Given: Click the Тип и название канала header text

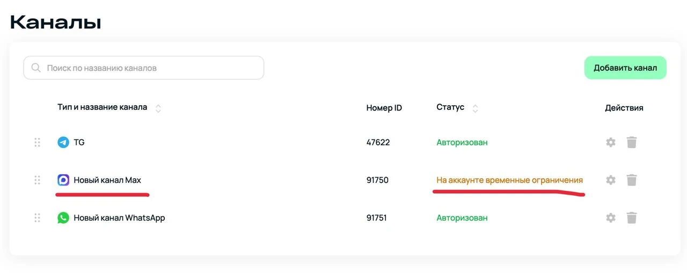Looking at the screenshot, I should point(102,107).
